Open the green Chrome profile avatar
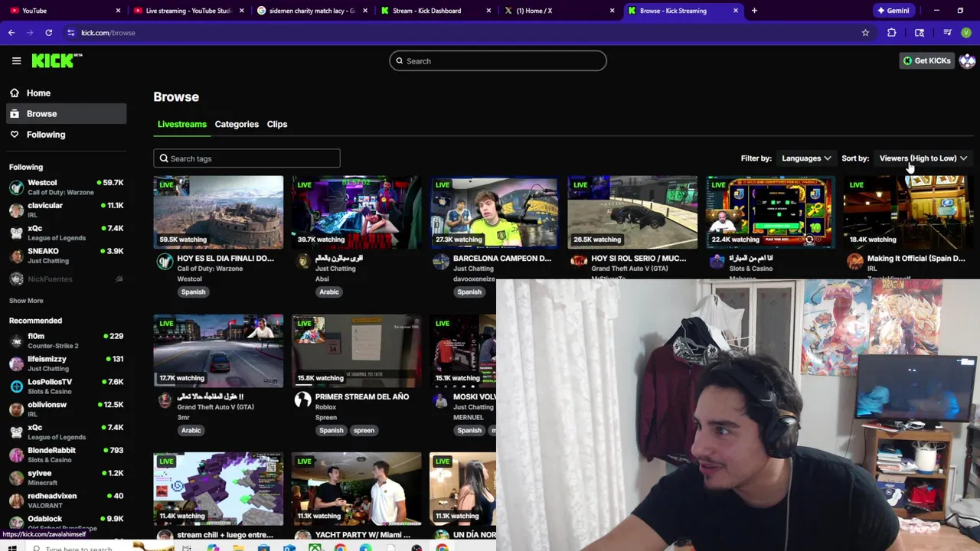 coord(966,33)
